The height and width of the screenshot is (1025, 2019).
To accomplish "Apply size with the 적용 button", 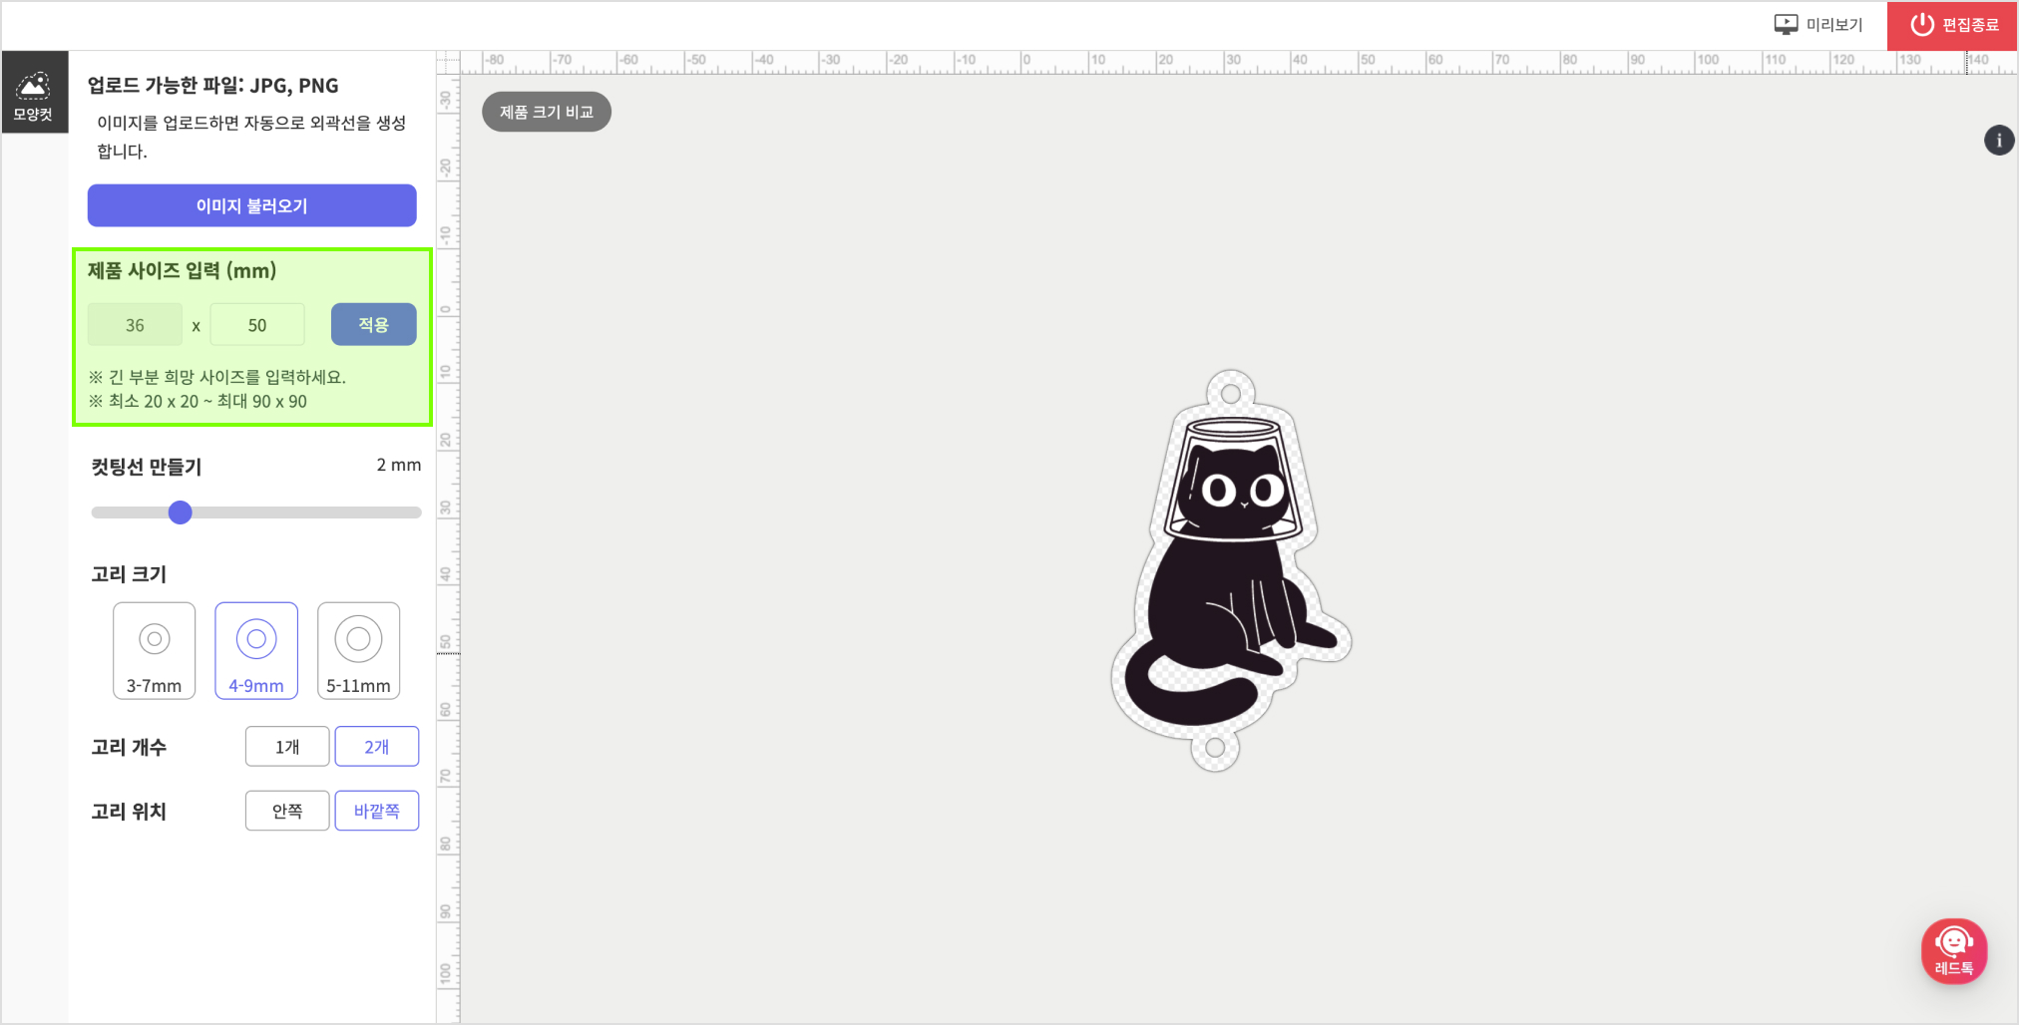I will tap(373, 325).
